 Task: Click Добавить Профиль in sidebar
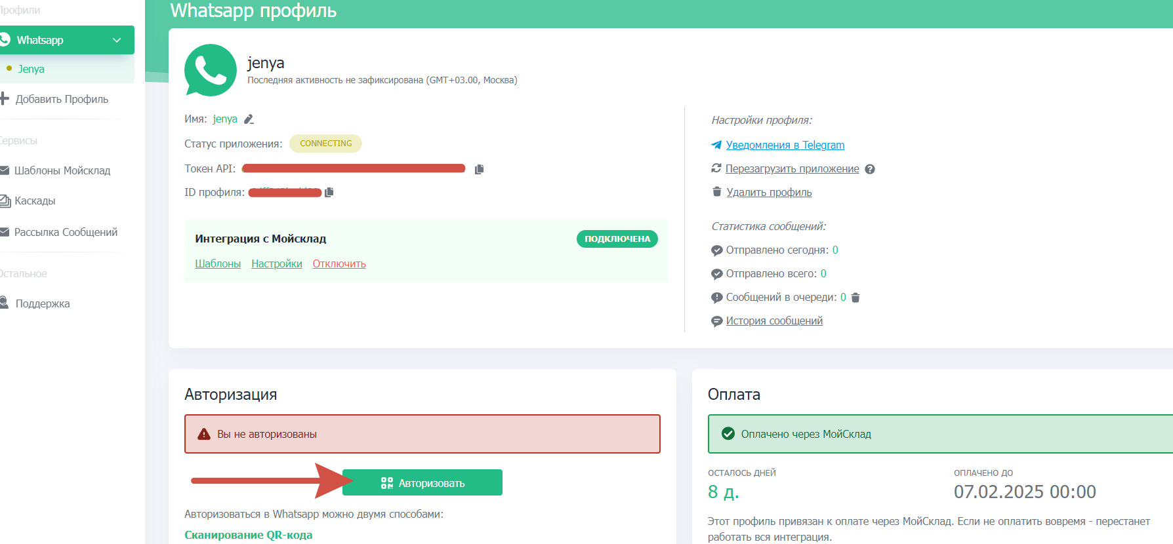coord(62,99)
